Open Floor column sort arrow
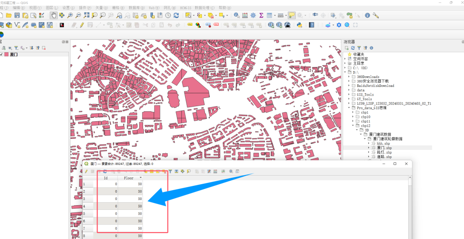464x239 pixels. 140,178
